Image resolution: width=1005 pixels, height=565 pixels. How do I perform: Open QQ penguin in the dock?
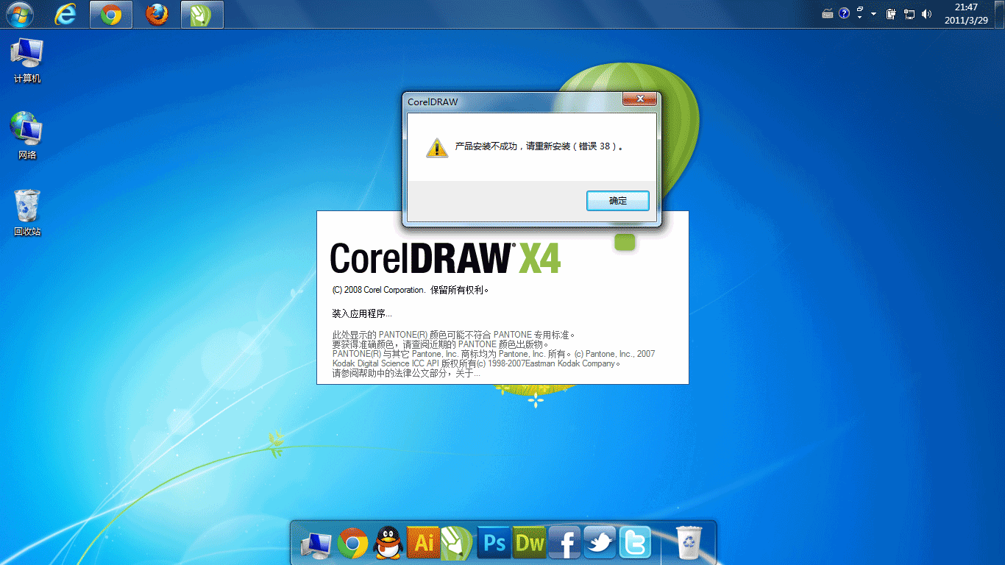pos(388,544)
